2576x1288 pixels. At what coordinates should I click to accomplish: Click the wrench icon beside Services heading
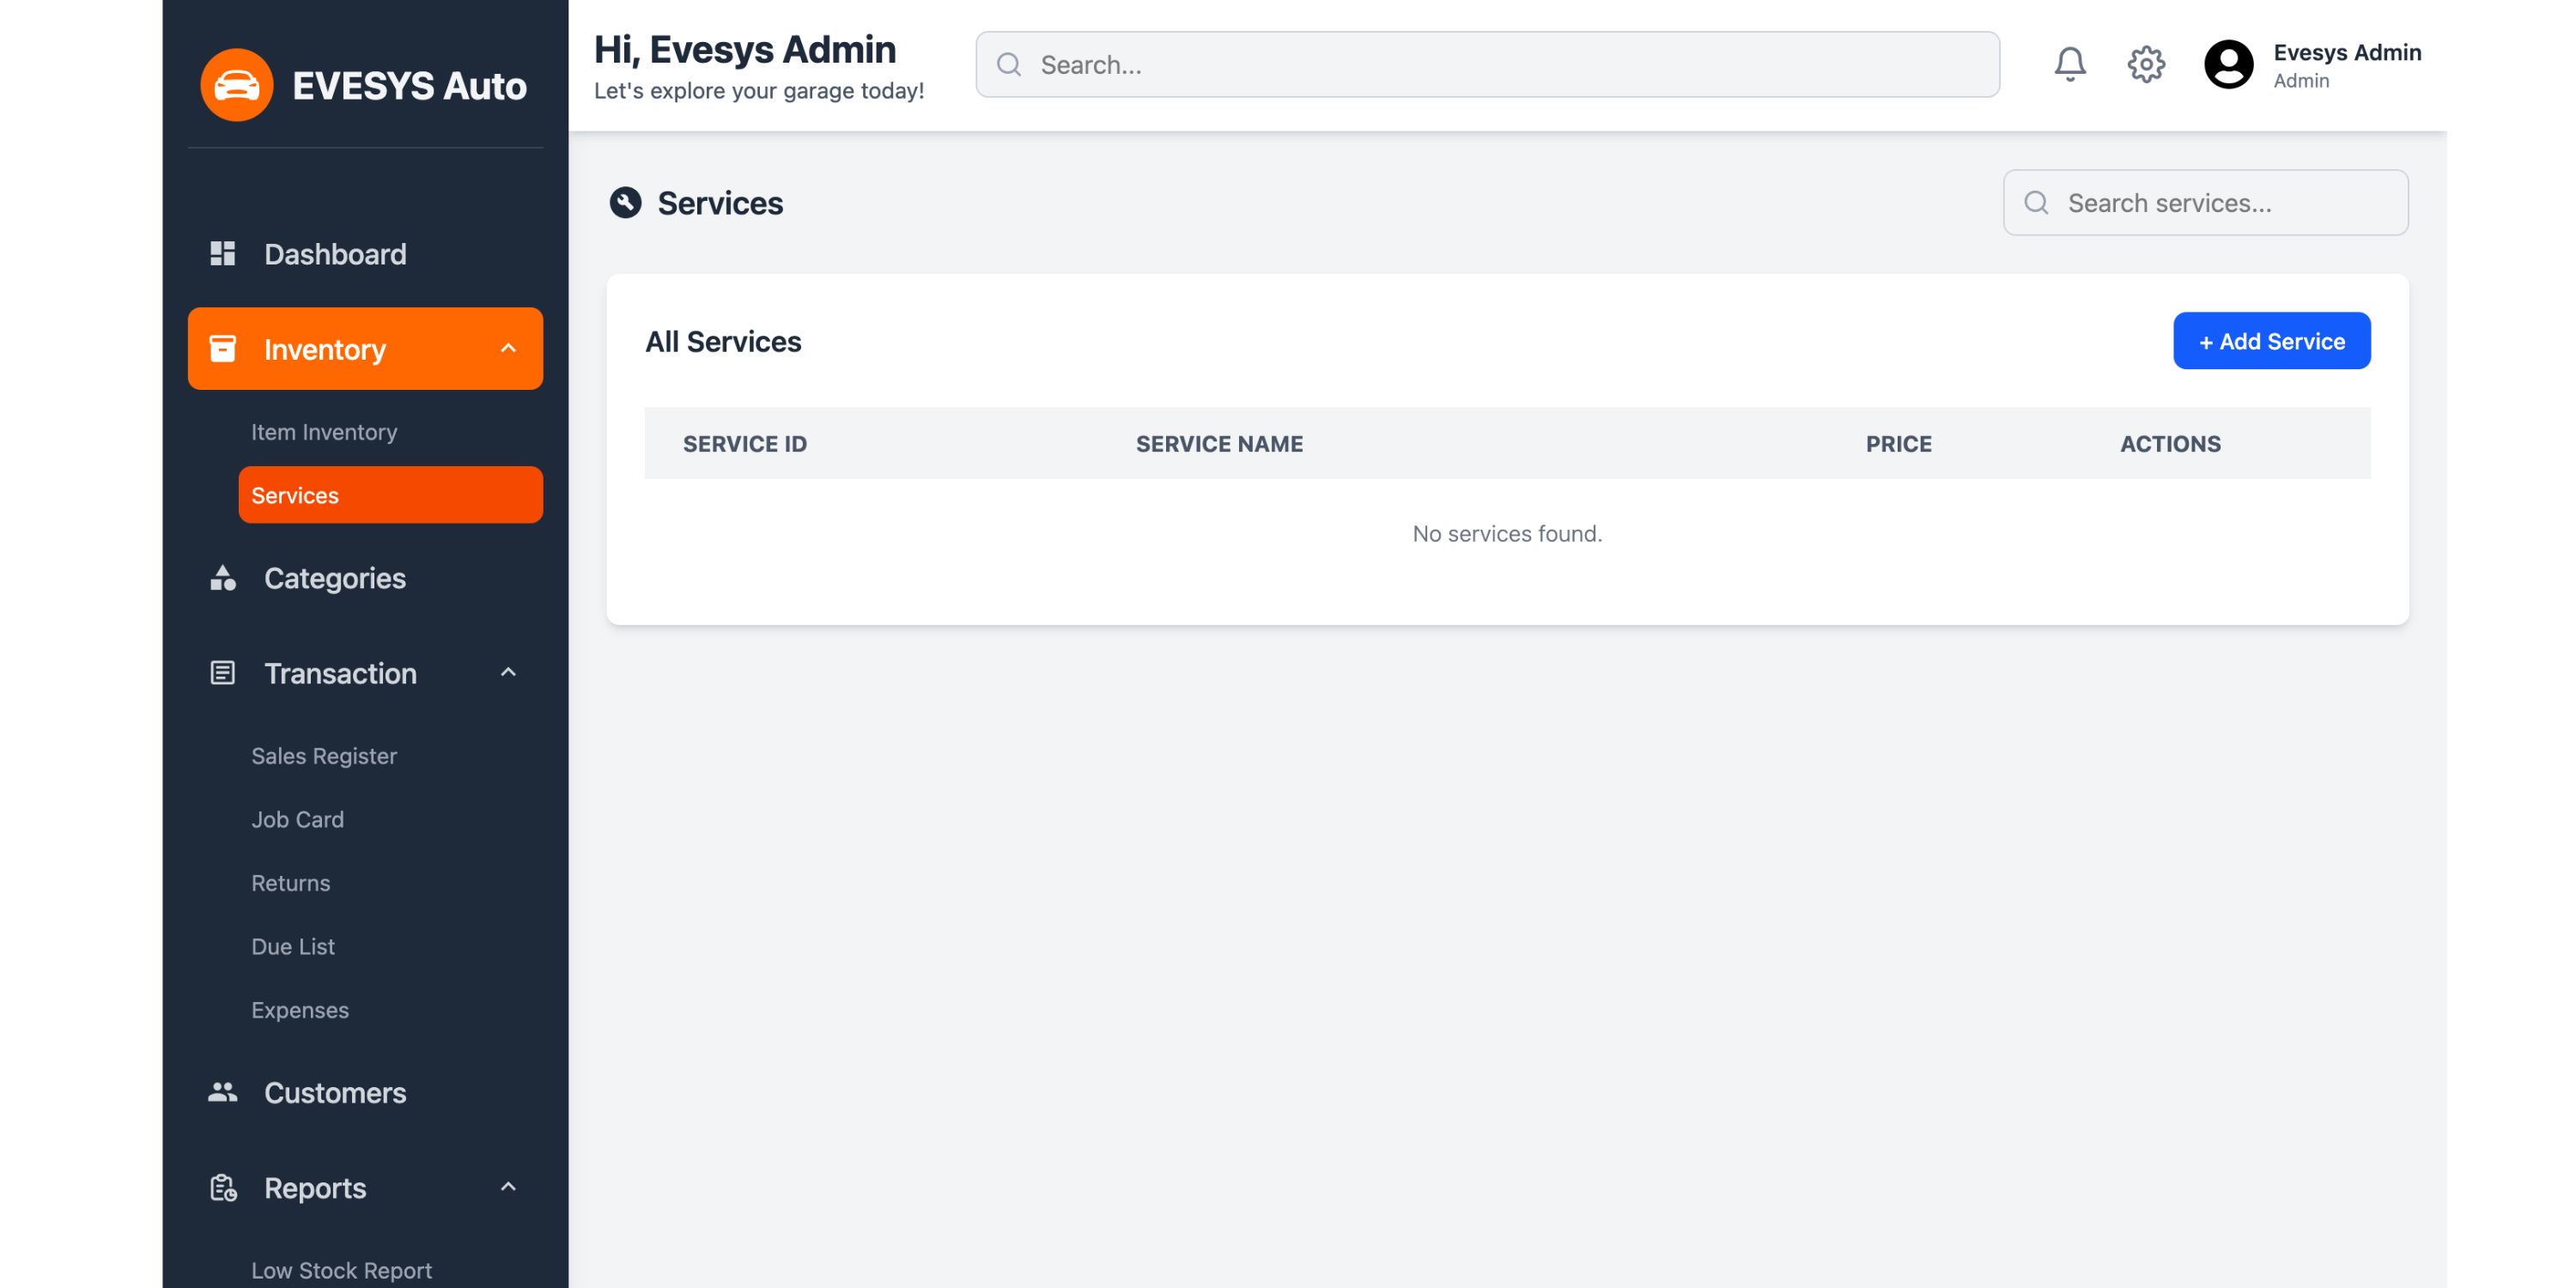pyautogui.click(x=625, y=203)
